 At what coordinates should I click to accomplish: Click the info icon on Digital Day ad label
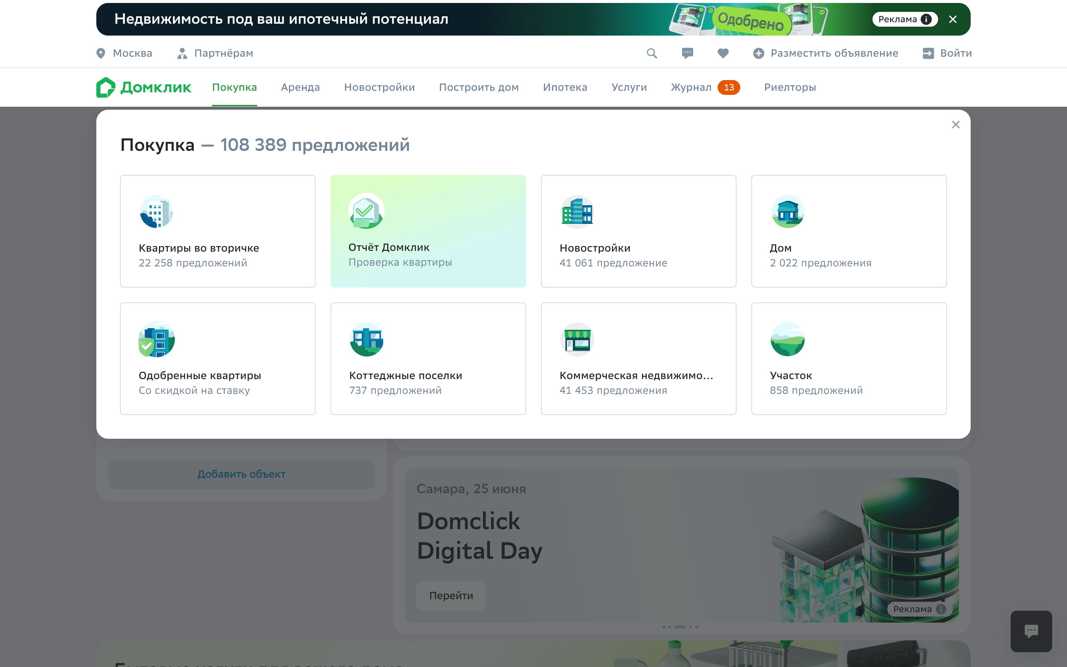pos(940,609)
